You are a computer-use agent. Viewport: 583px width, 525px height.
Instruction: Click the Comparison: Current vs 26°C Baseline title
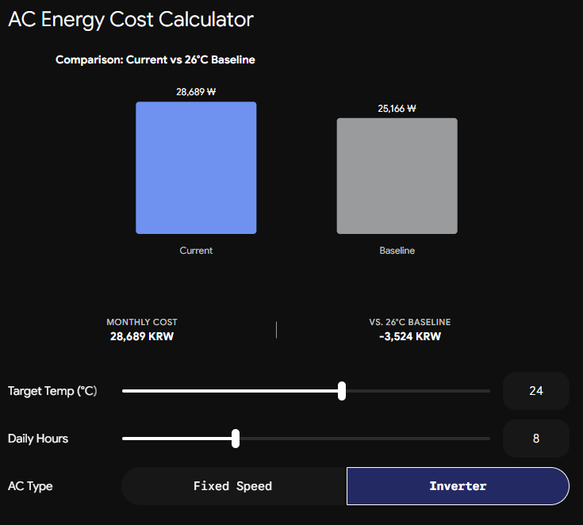(155, 59)
